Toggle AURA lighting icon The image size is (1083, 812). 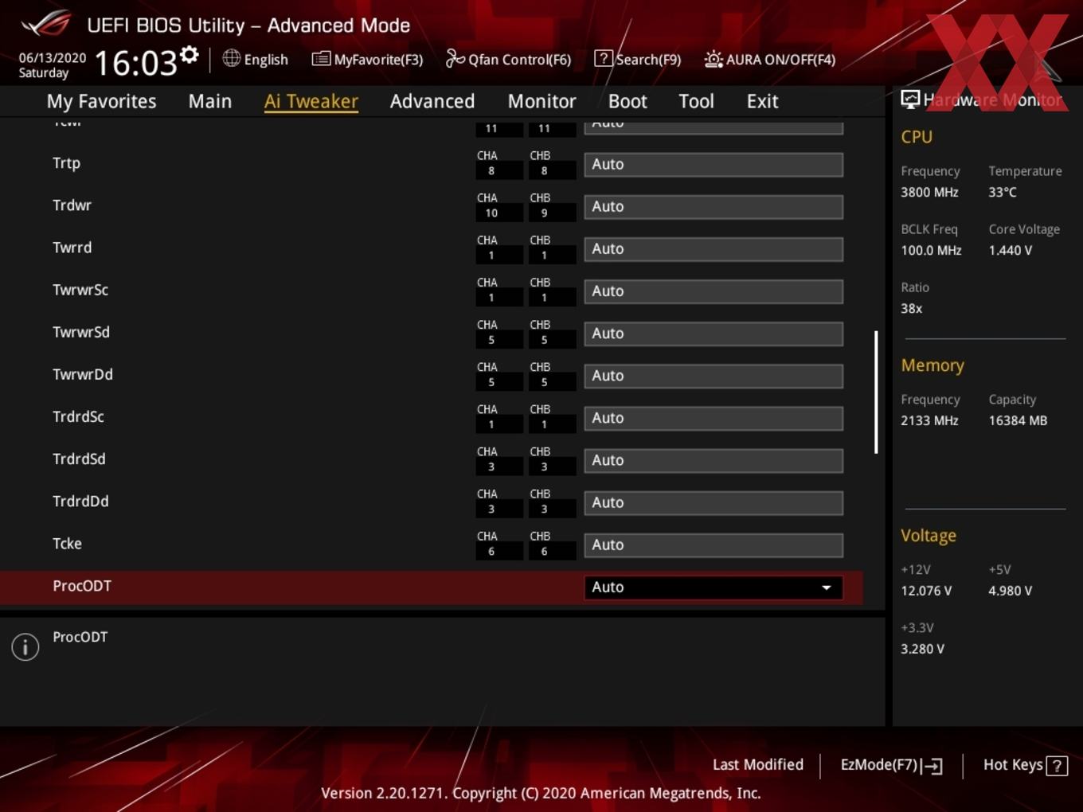713,59
